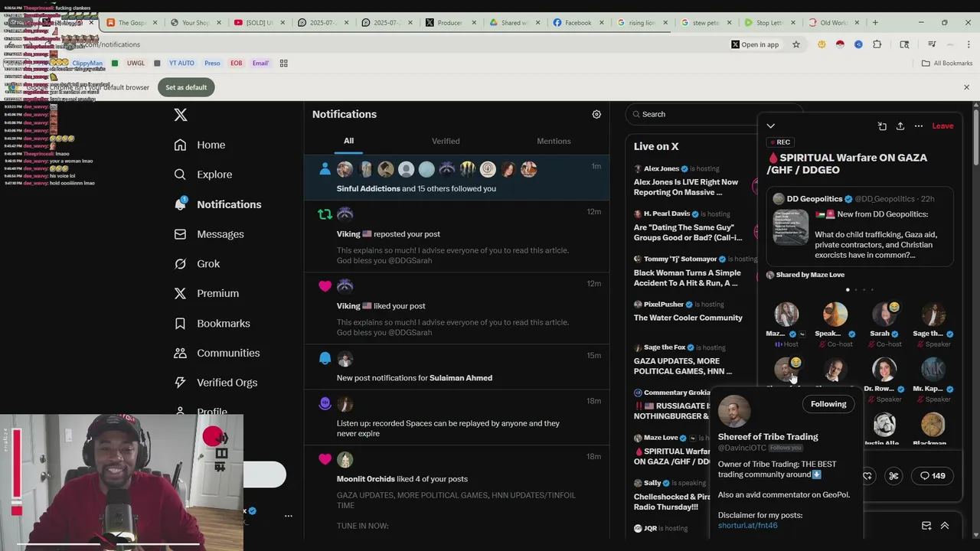Switch to the Producer browser tab
Viewport: 980px width, 551px height.
450,23
